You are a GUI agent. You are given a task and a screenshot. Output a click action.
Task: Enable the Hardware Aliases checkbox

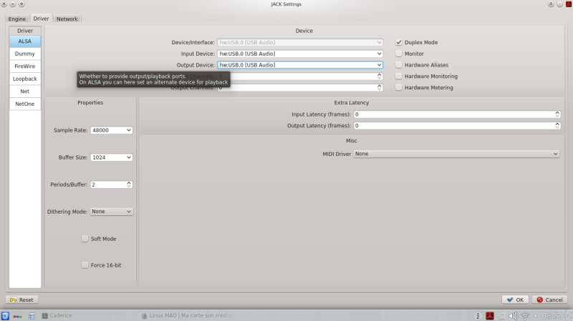pos(399,65)
